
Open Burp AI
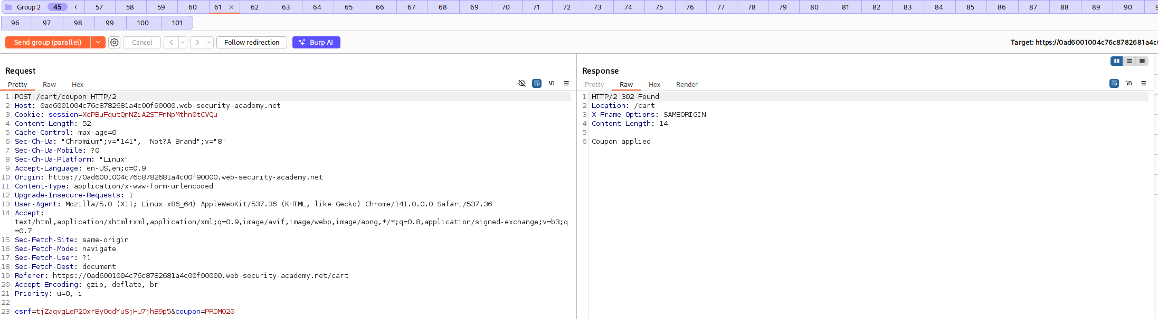[316, 42]
